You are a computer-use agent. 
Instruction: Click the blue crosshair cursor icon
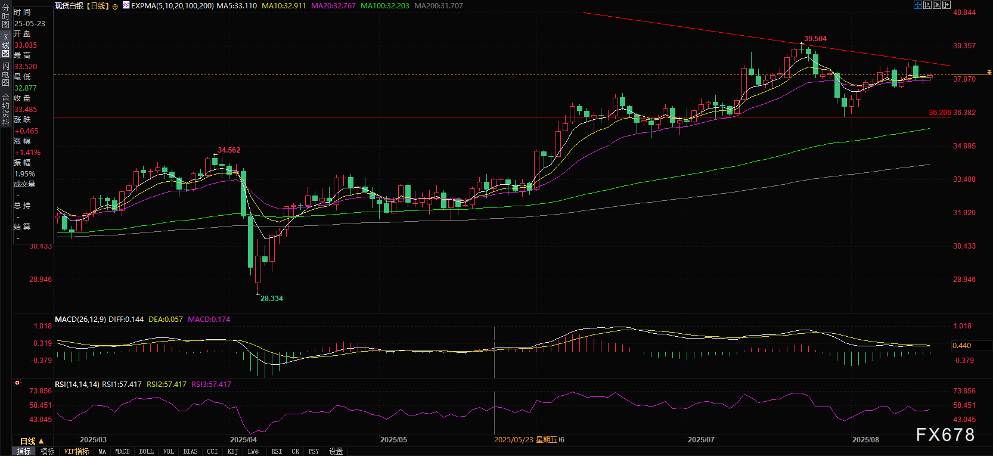point(918,5)
